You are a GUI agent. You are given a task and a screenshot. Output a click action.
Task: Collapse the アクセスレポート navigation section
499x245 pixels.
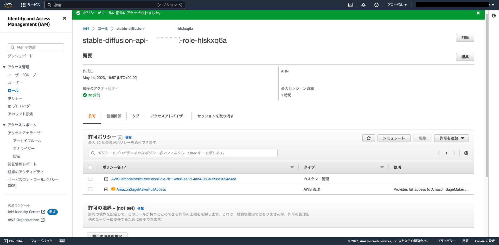4,125
